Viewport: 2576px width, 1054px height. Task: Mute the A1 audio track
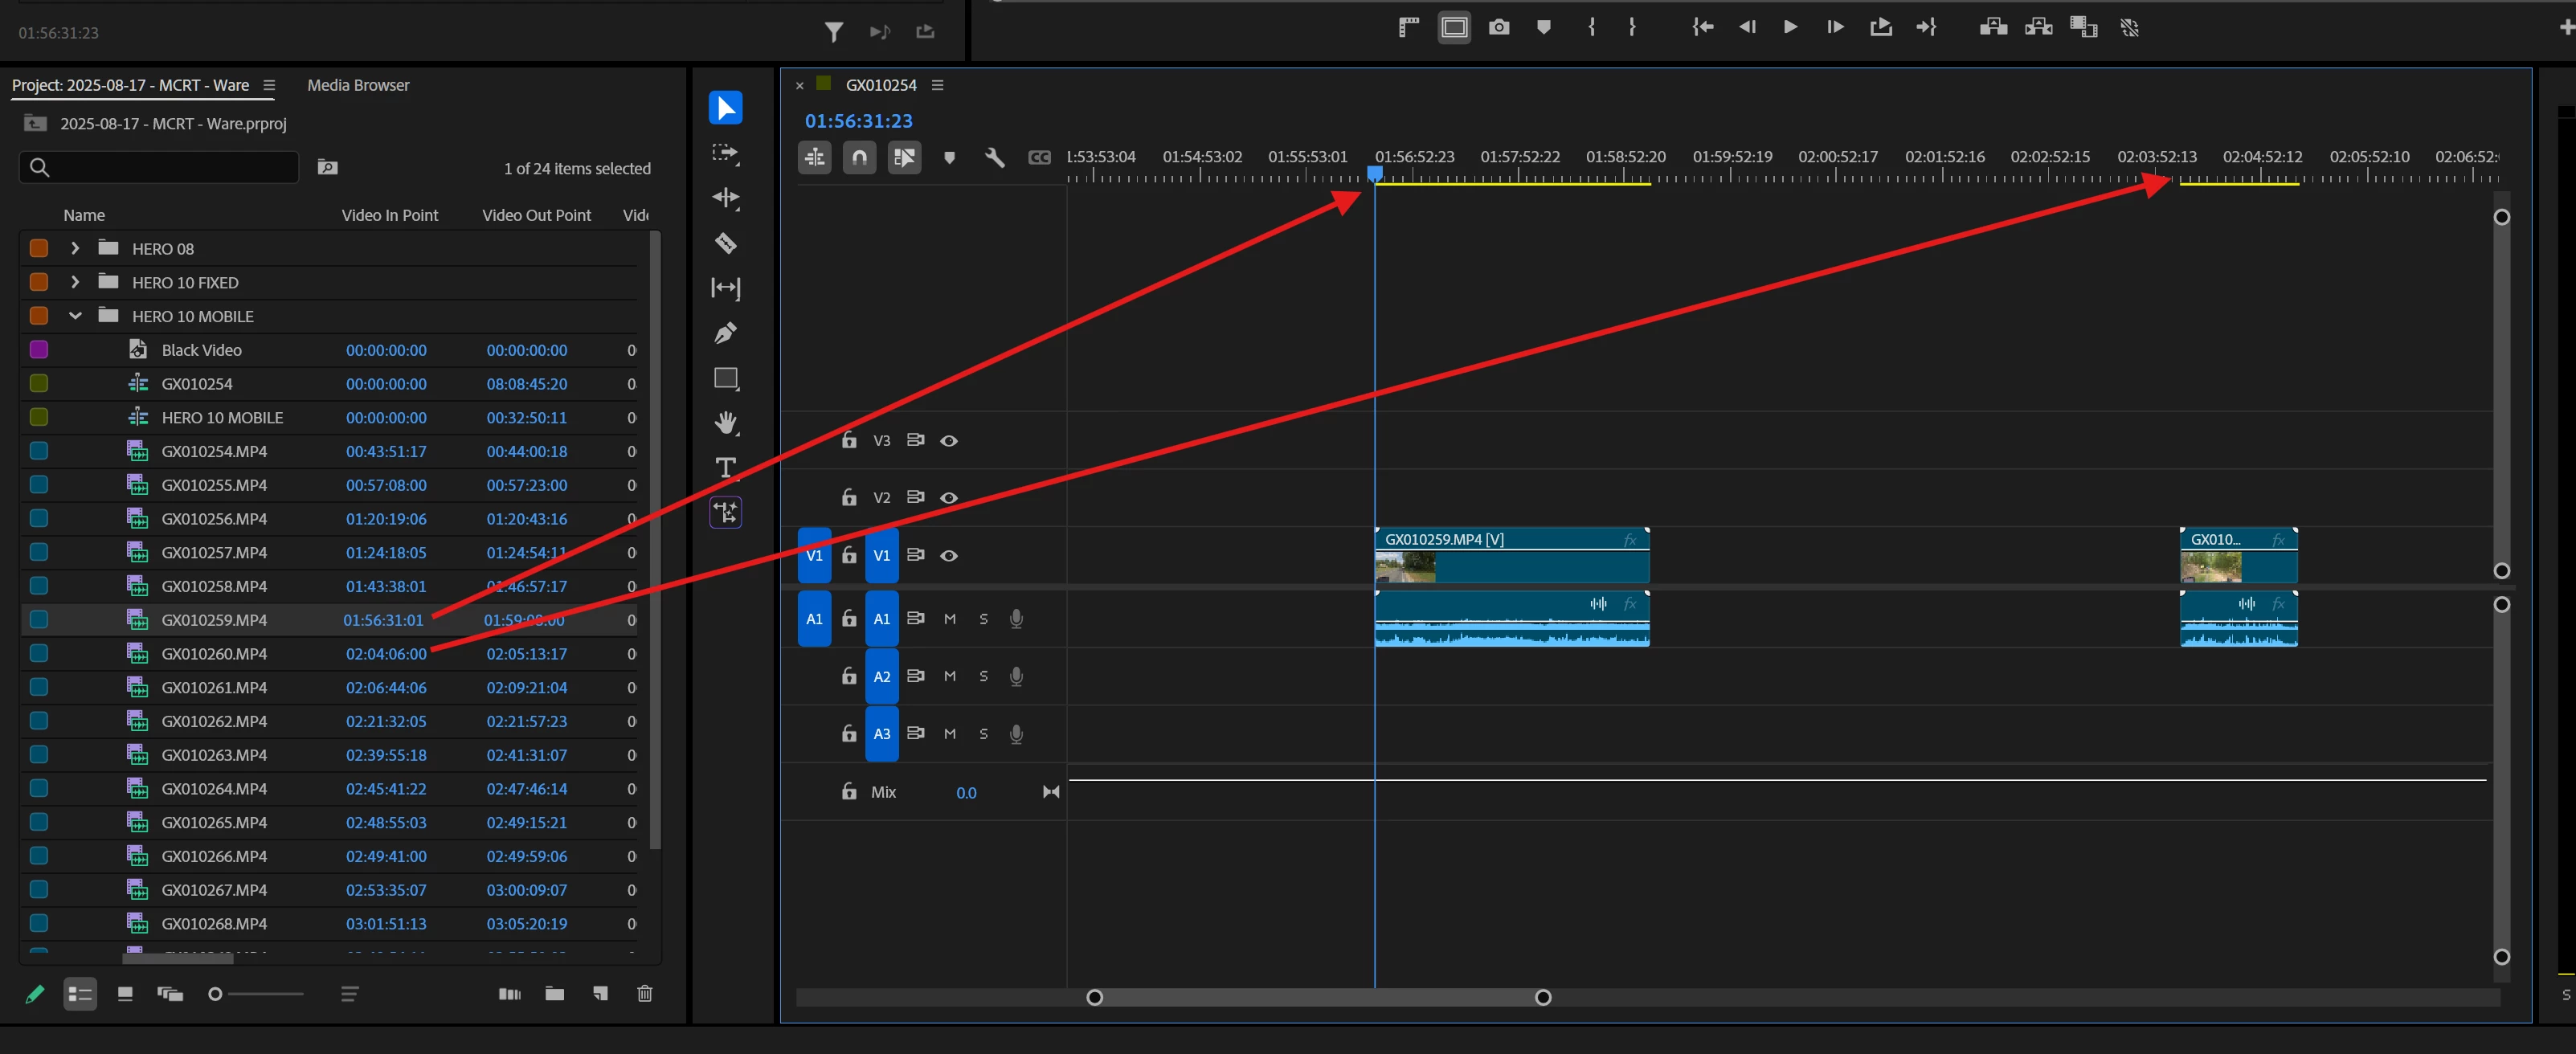pos(949,619)
